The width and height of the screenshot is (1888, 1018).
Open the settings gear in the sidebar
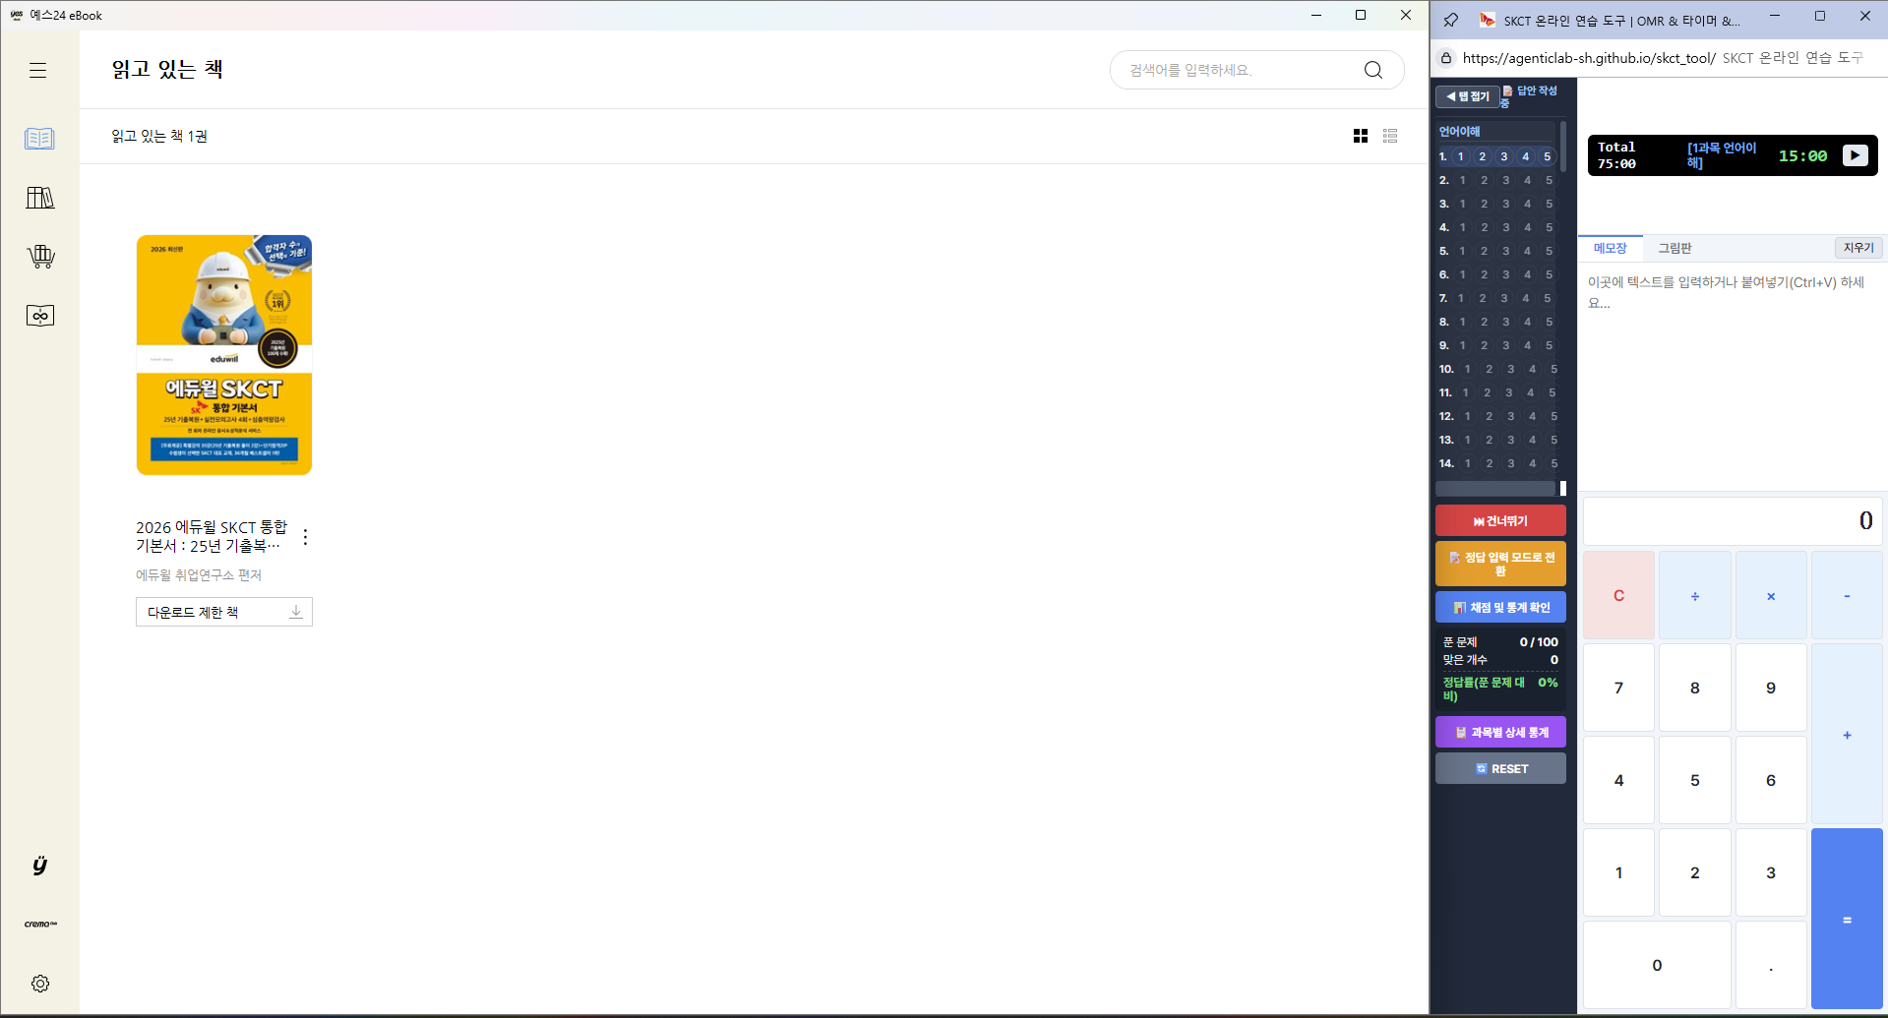point(40,984)
